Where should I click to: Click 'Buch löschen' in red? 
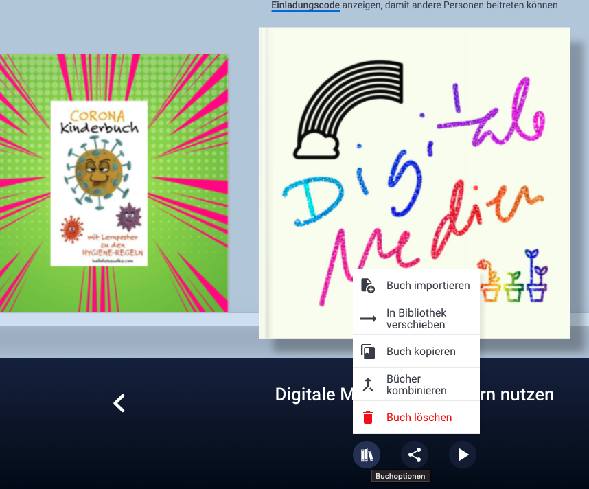(x=416, y=417)
